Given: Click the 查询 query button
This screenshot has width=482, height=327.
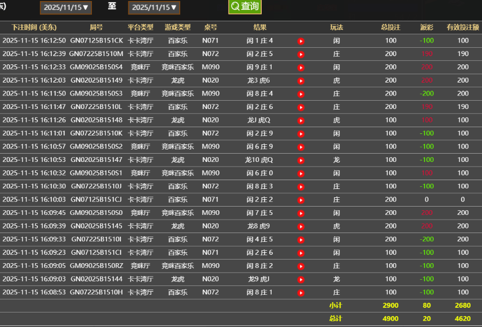Looking at the screenshot, I should [x=245, y=7].
